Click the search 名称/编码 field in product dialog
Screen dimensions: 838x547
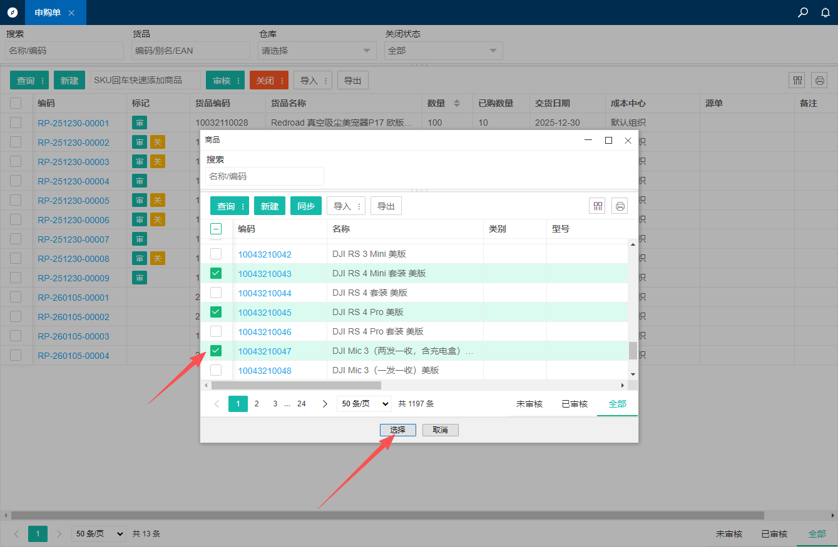click(264, 176)
